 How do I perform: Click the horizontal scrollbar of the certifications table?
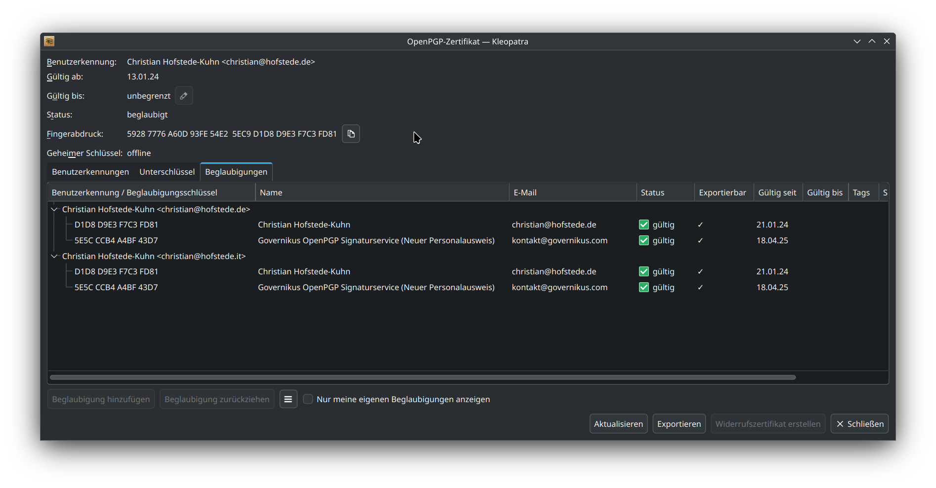tap(423, 377)
